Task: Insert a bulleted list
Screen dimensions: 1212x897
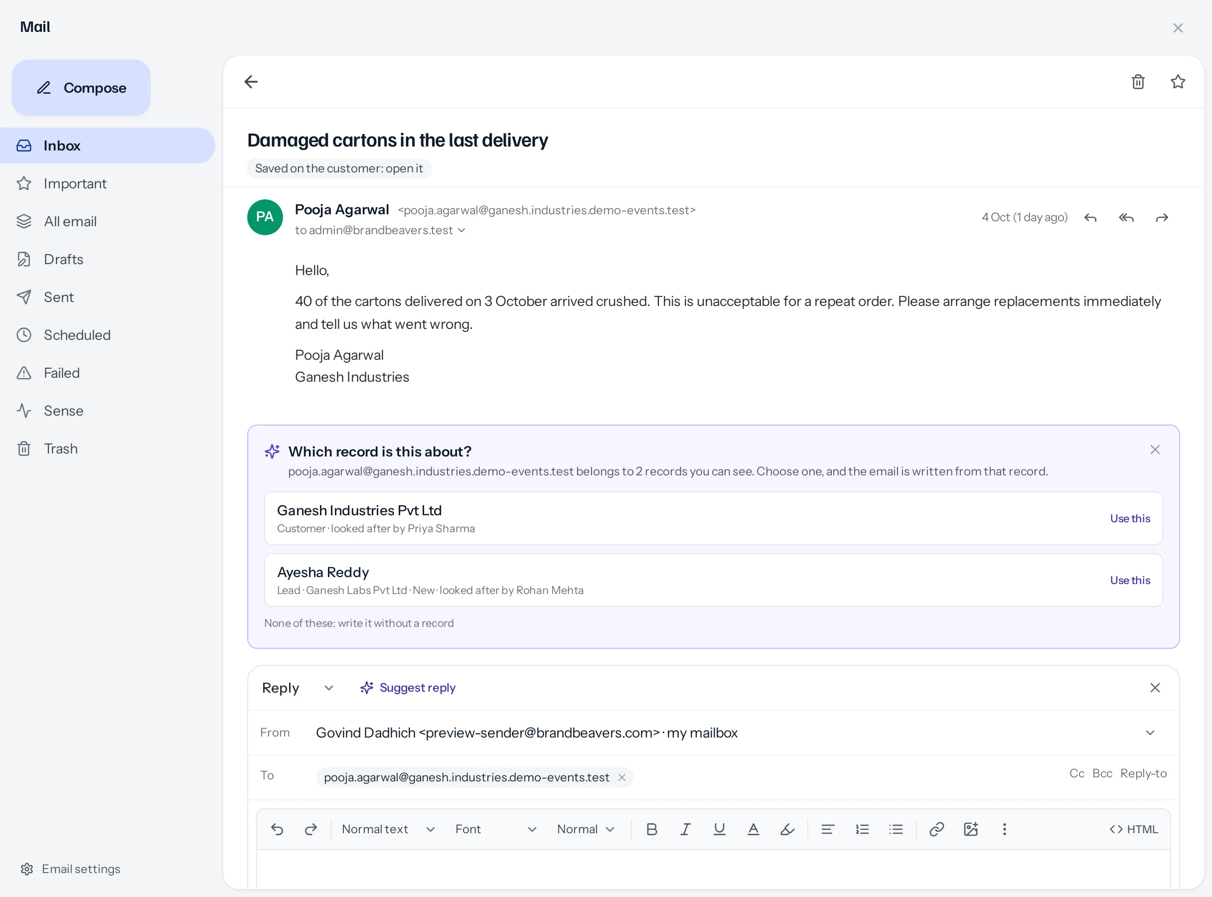Action: [x=896, y=829]
